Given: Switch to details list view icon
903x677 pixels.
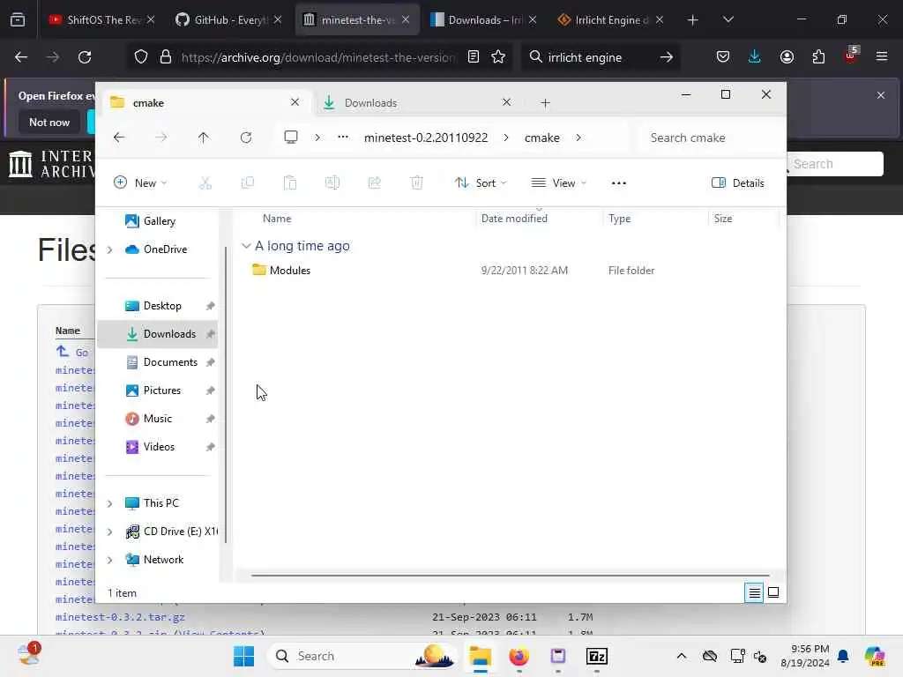Looking at the screenshot, I should [x=754, y=592].
